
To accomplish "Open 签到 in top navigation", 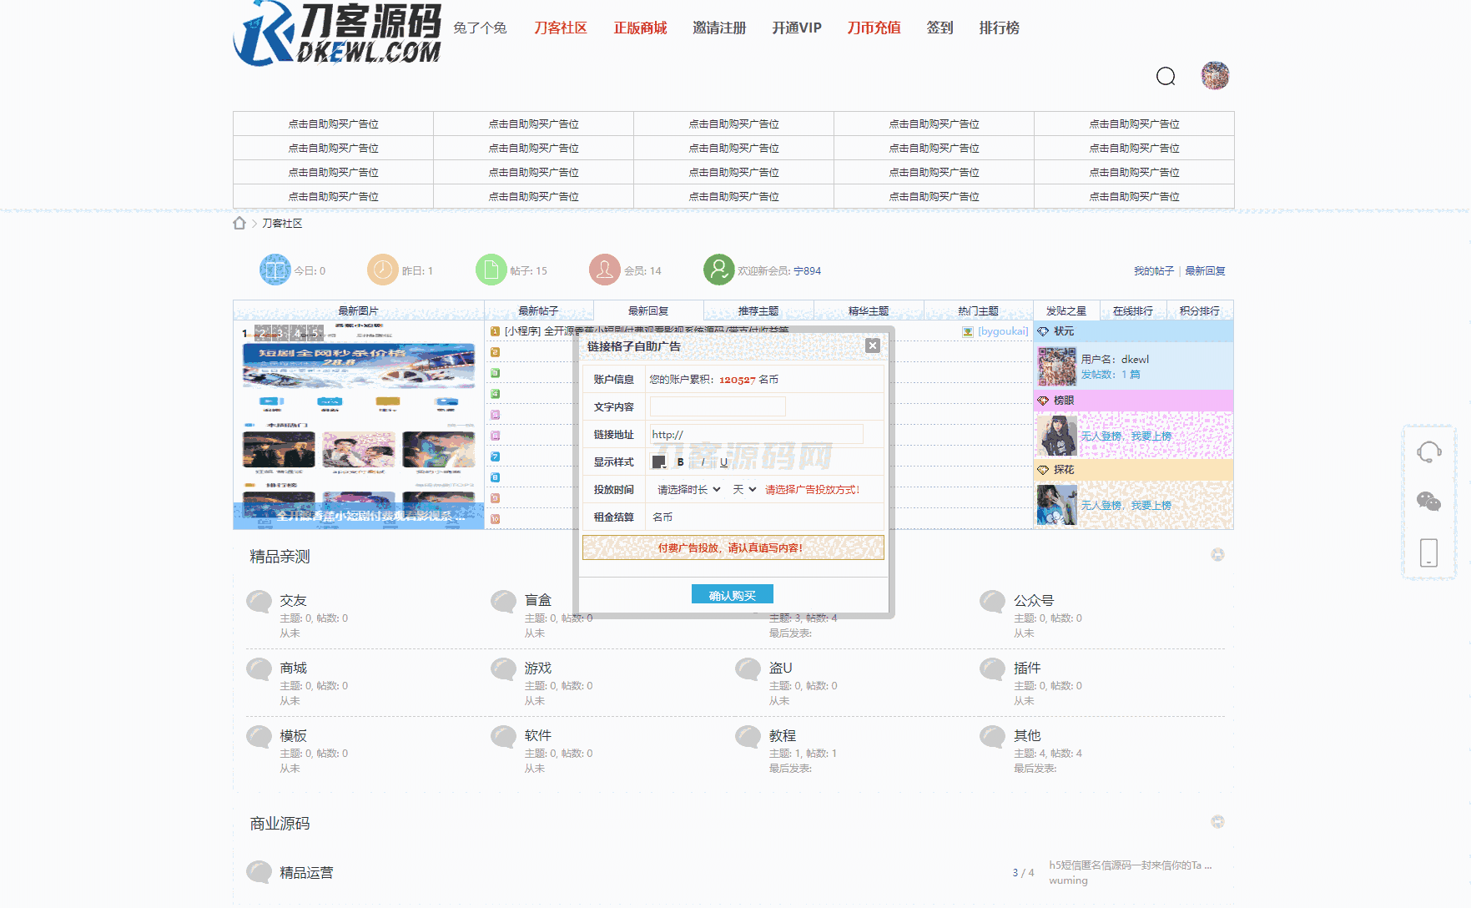I will pyautogui.click(x=940, y=28).
